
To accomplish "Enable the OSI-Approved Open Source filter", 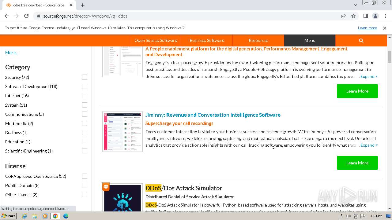I will [85, 176].
